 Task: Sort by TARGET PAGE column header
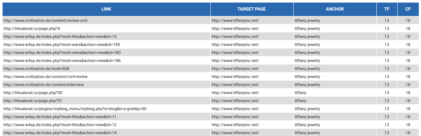(252, 9)
